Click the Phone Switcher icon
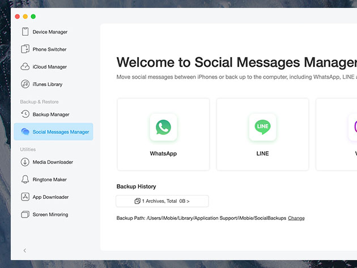The height and width of the screenshot is (268, 357). tap(25, 49)
